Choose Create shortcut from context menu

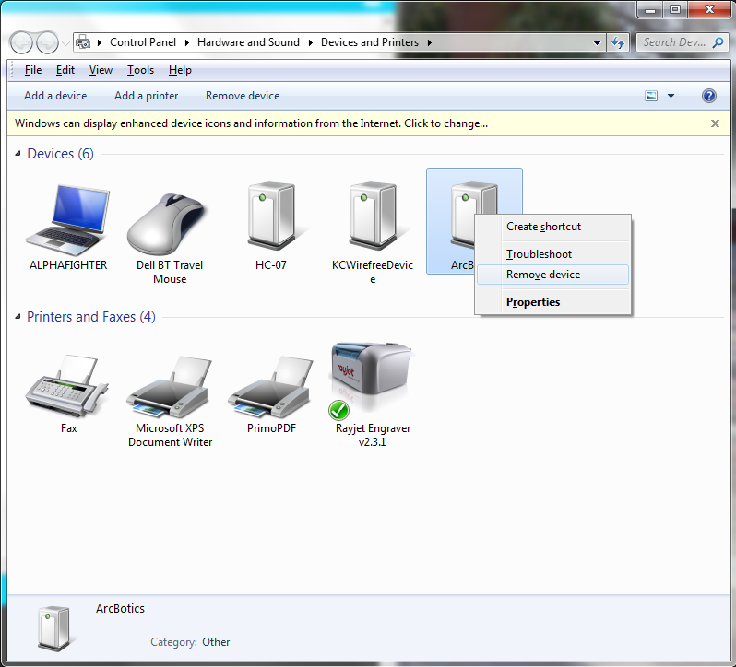(x=552, y=227)
